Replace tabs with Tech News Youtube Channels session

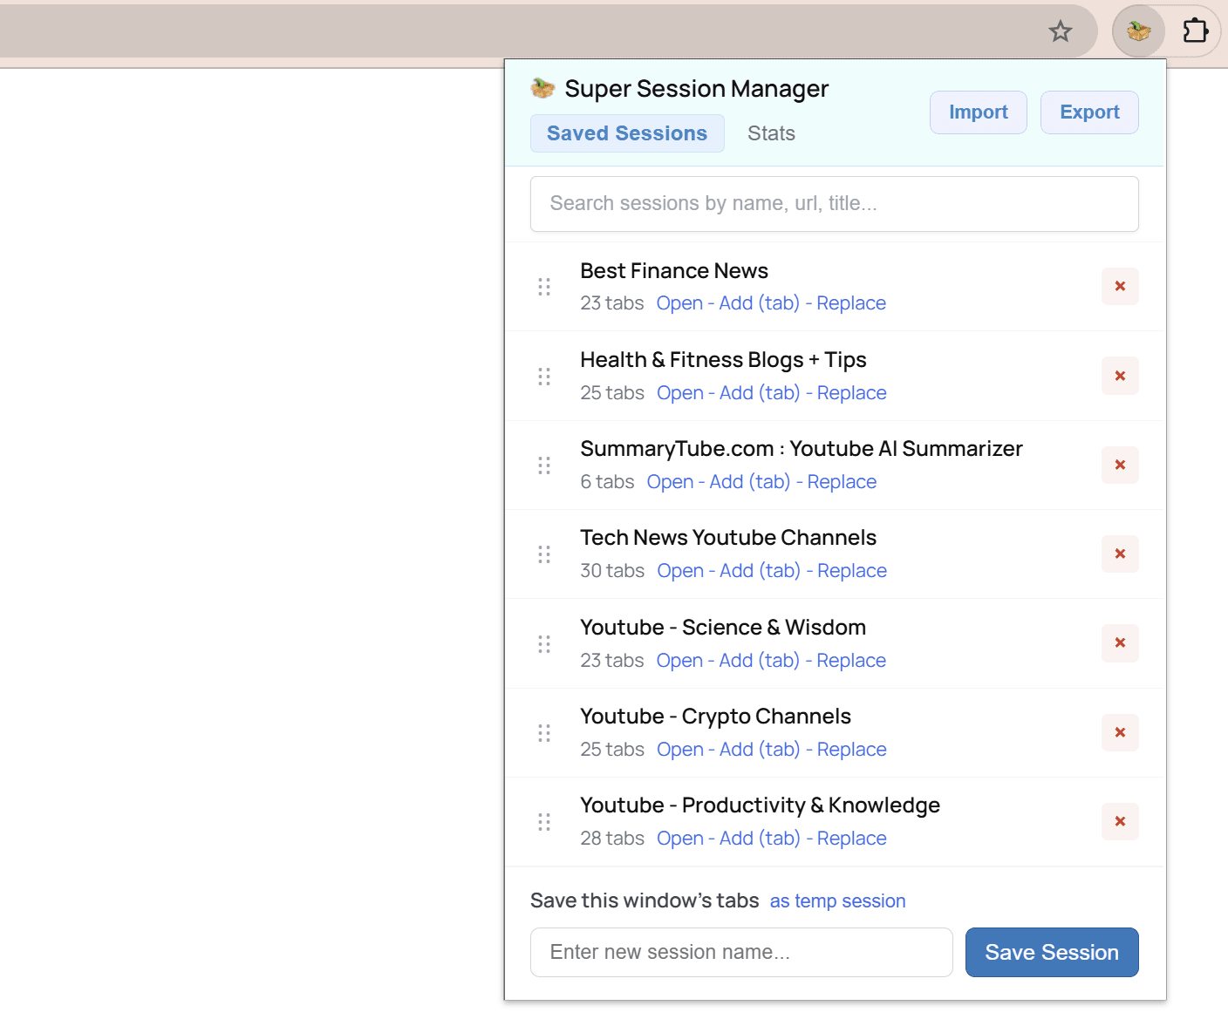(851, 570)
